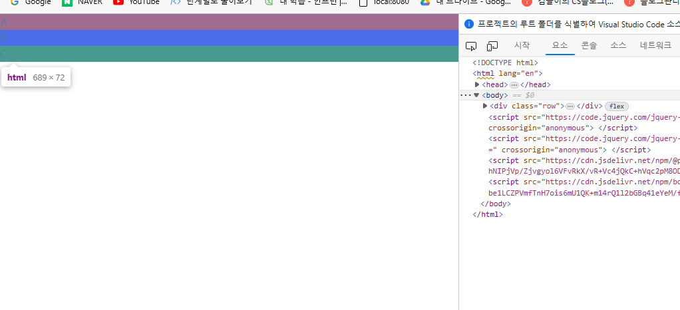Click the blue row labeled B
This screenshot has width=680, height=310.
[x=230, y=38]
